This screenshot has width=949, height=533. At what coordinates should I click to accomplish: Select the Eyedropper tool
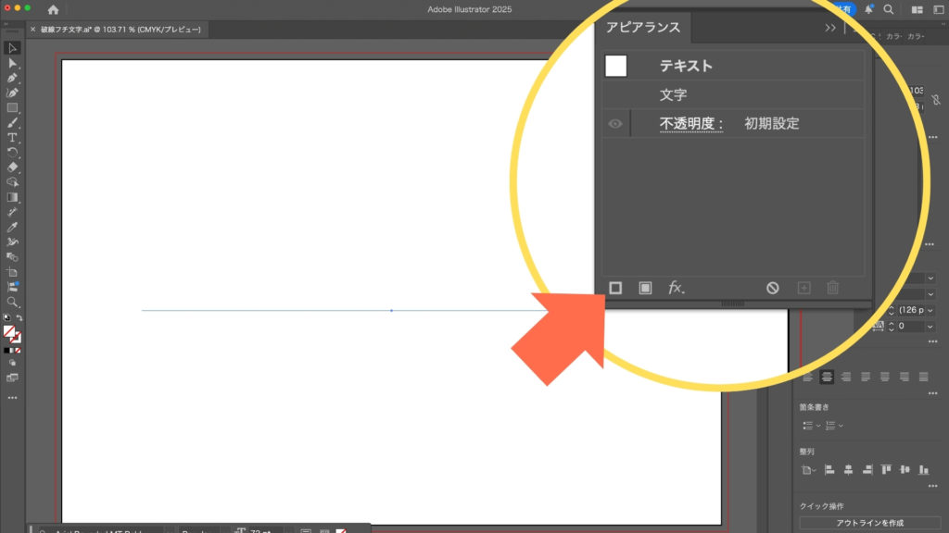[13, 227]
